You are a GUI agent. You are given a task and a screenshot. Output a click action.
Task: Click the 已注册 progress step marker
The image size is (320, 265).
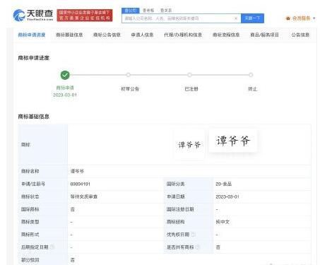(189, 75)
